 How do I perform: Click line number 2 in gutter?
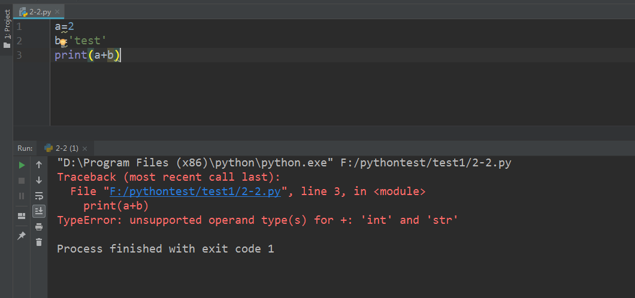19,41
